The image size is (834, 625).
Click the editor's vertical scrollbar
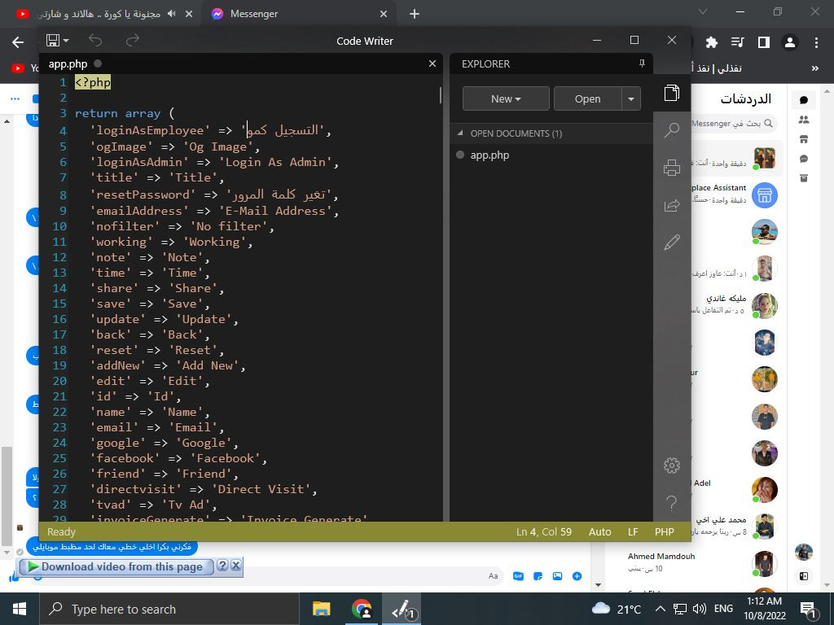(441, 95)
